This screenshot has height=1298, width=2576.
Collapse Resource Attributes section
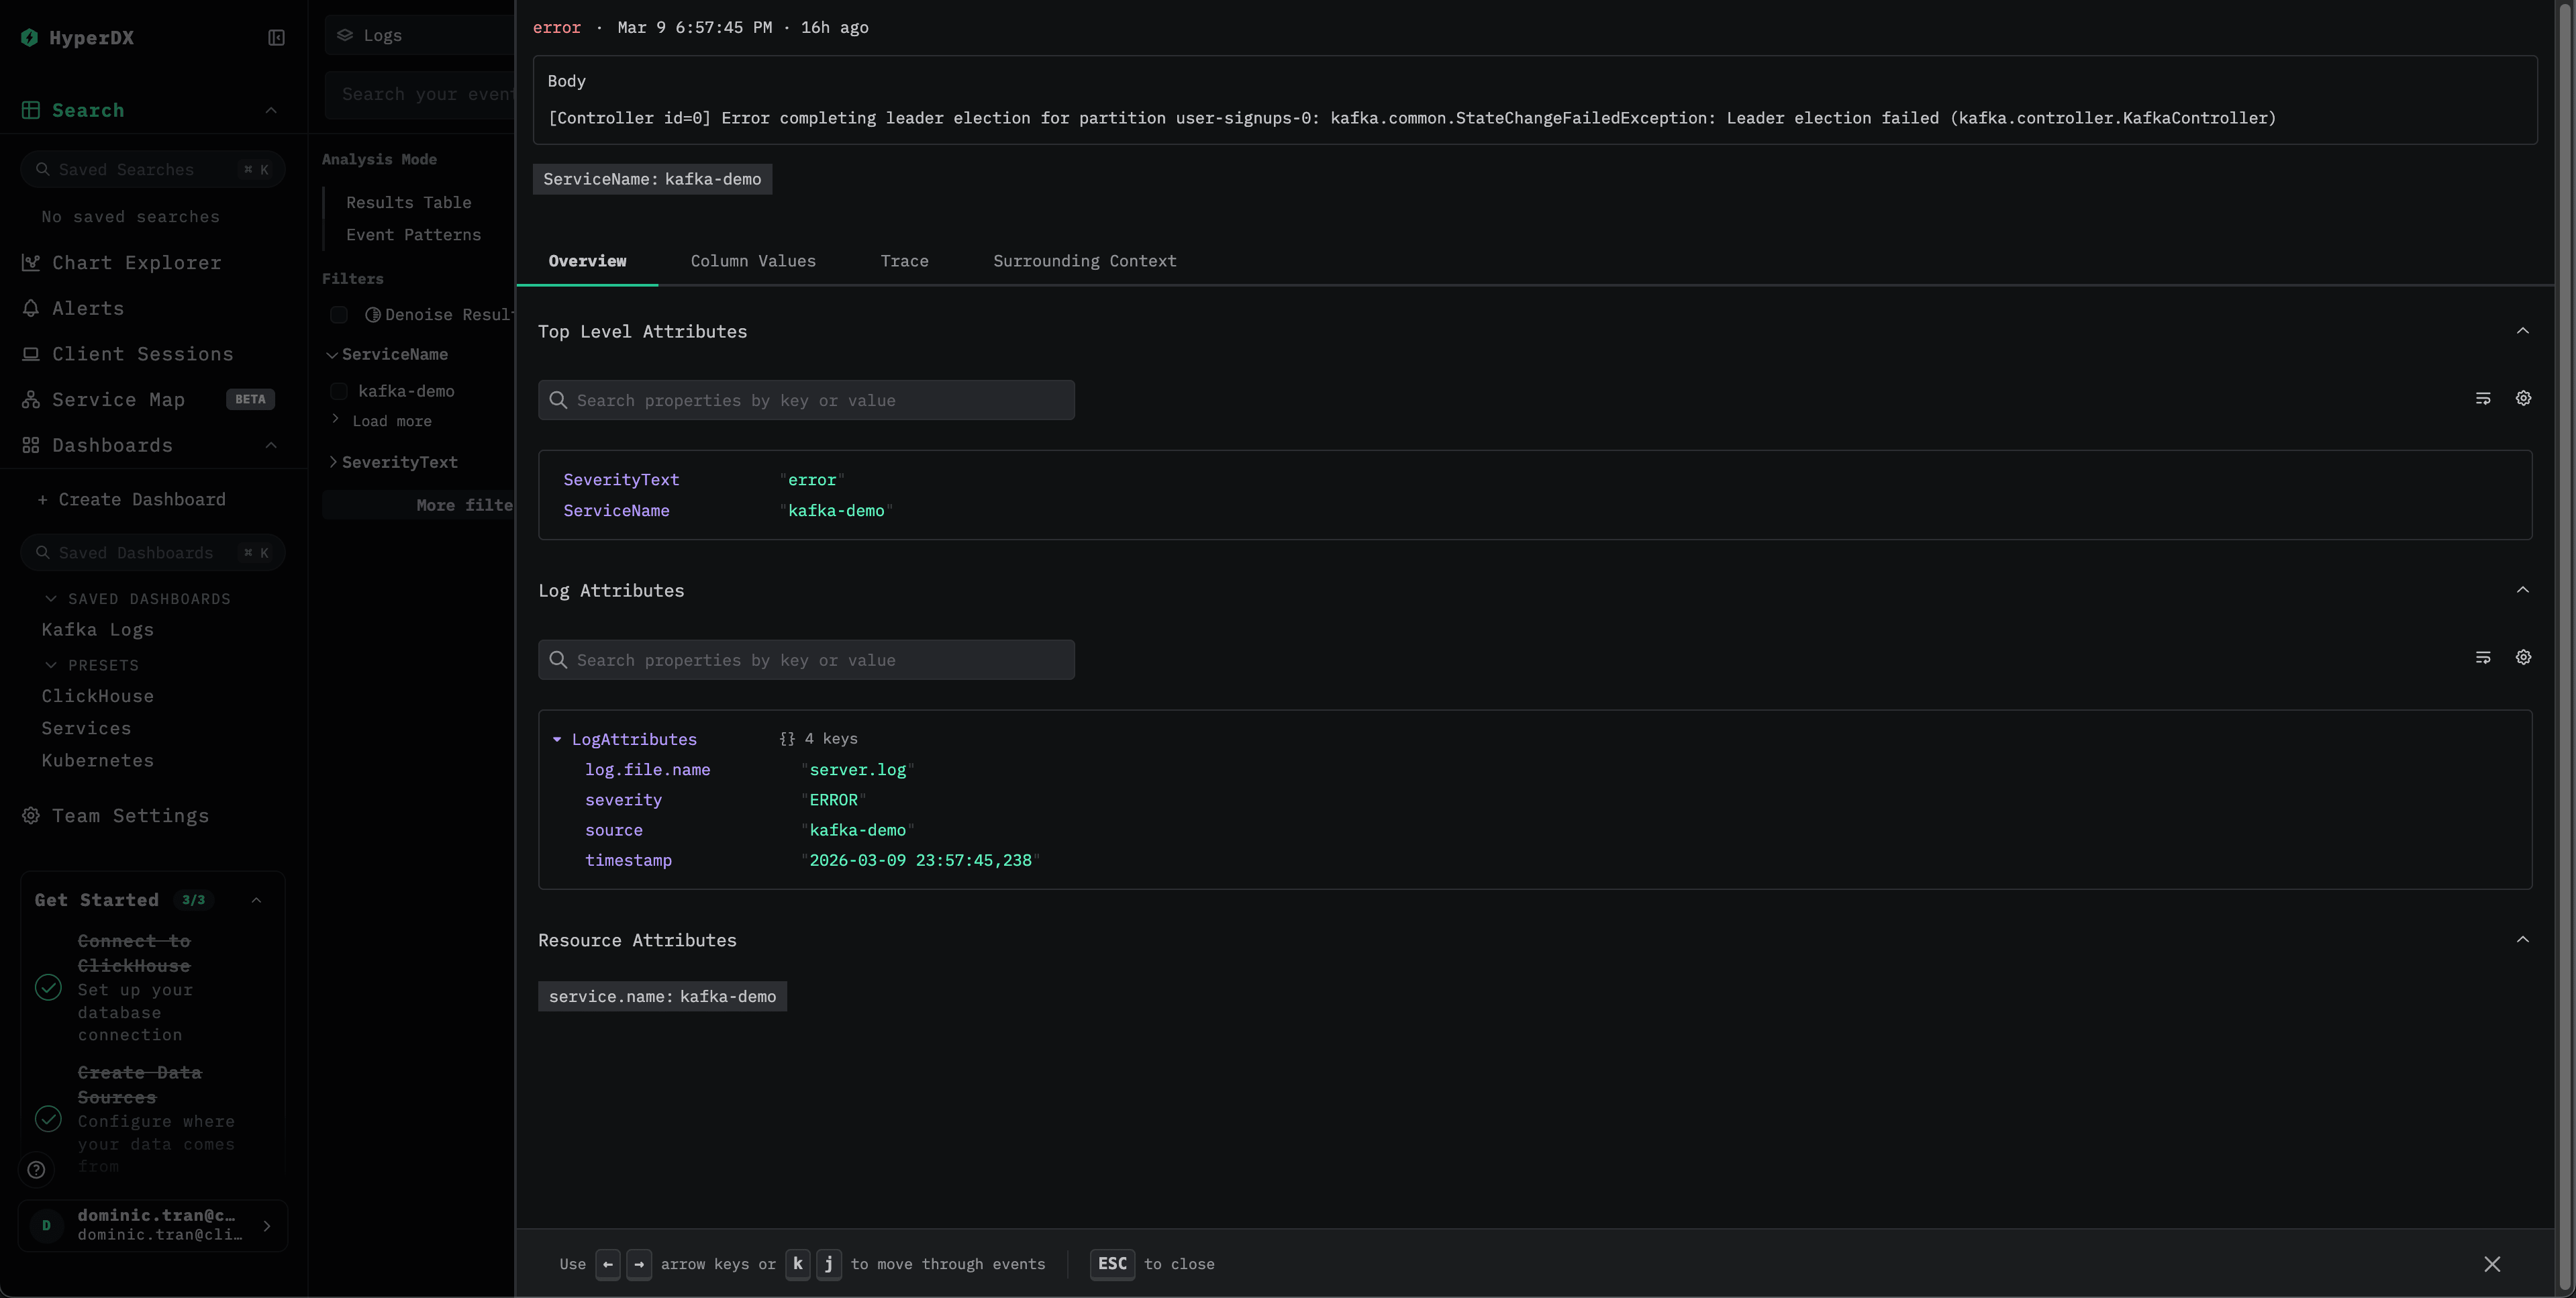pos(2523,940)
